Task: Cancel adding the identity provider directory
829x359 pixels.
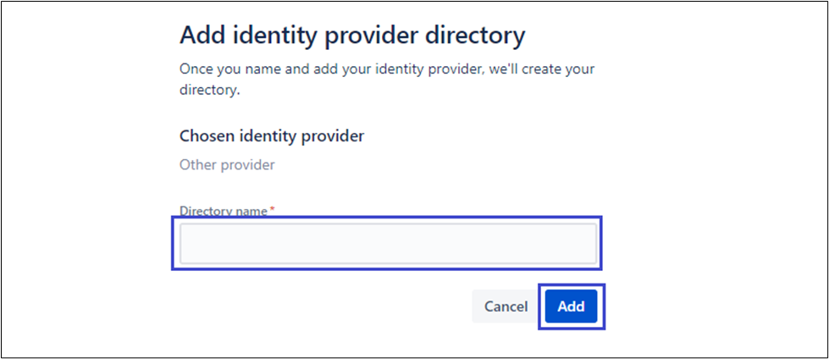Action: click(x=506, y=307)
